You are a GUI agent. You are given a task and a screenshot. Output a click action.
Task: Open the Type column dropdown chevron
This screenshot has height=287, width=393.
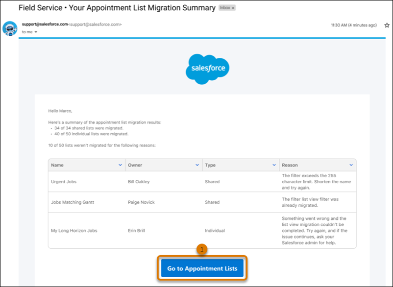(274, 165)
